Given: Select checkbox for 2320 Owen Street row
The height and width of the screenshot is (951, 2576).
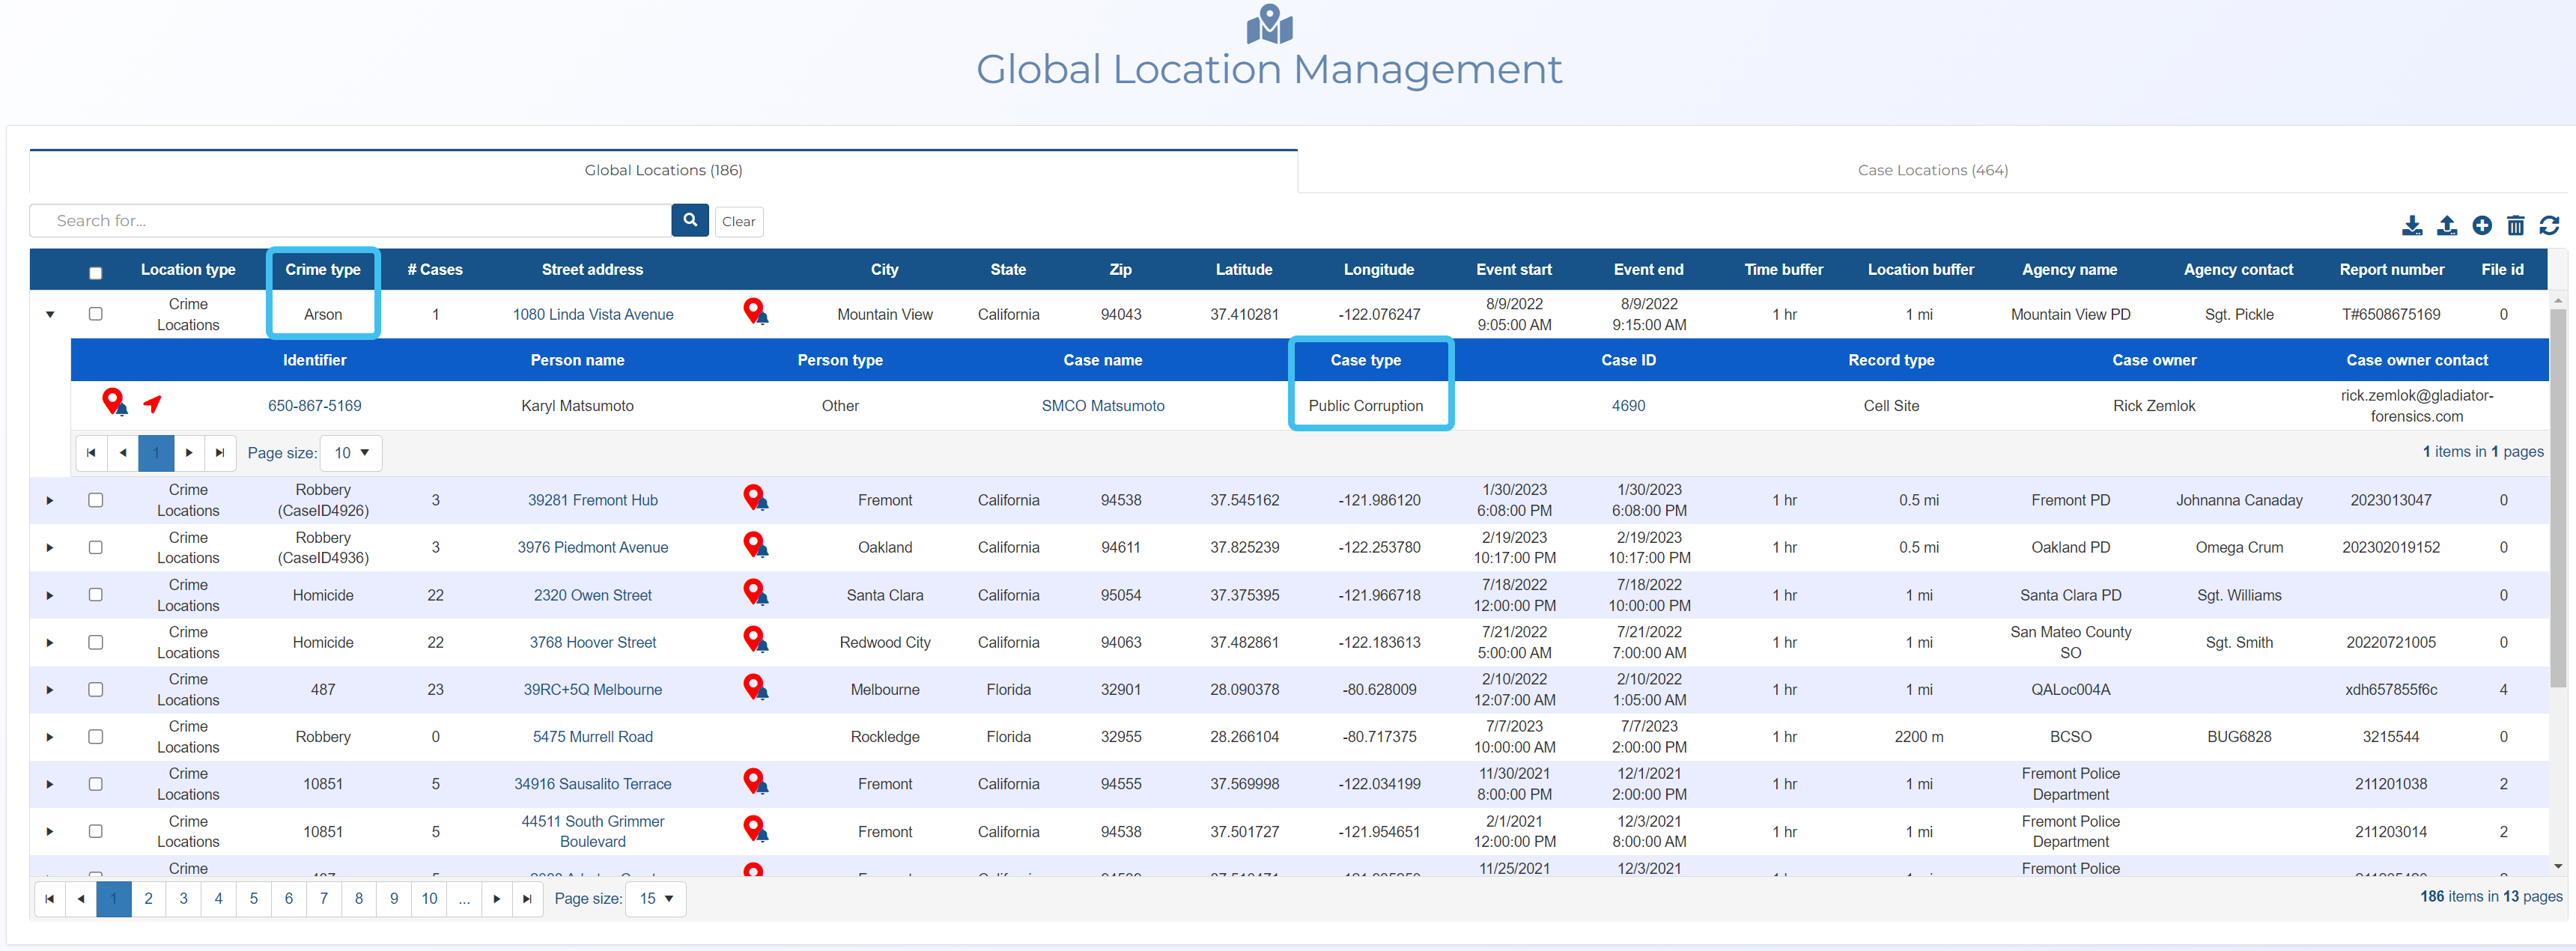Looking at the screenshot, I should [96, 595].
